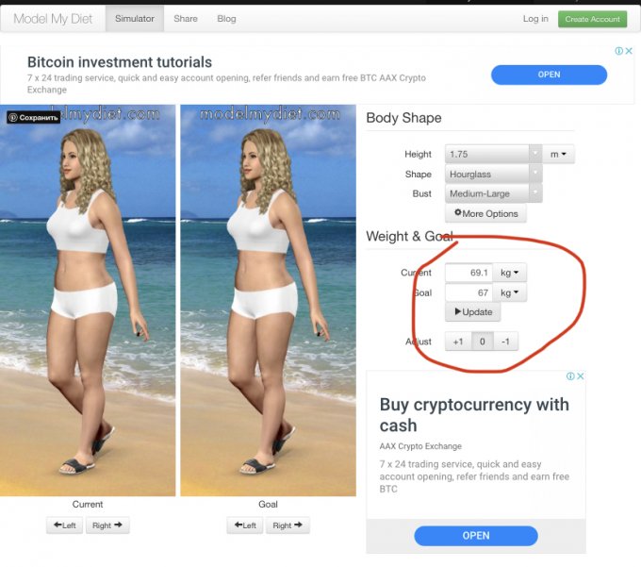Screen dimensions: 641x567
Task: Click the Pinterest save button on Current image
Action: 34,117
